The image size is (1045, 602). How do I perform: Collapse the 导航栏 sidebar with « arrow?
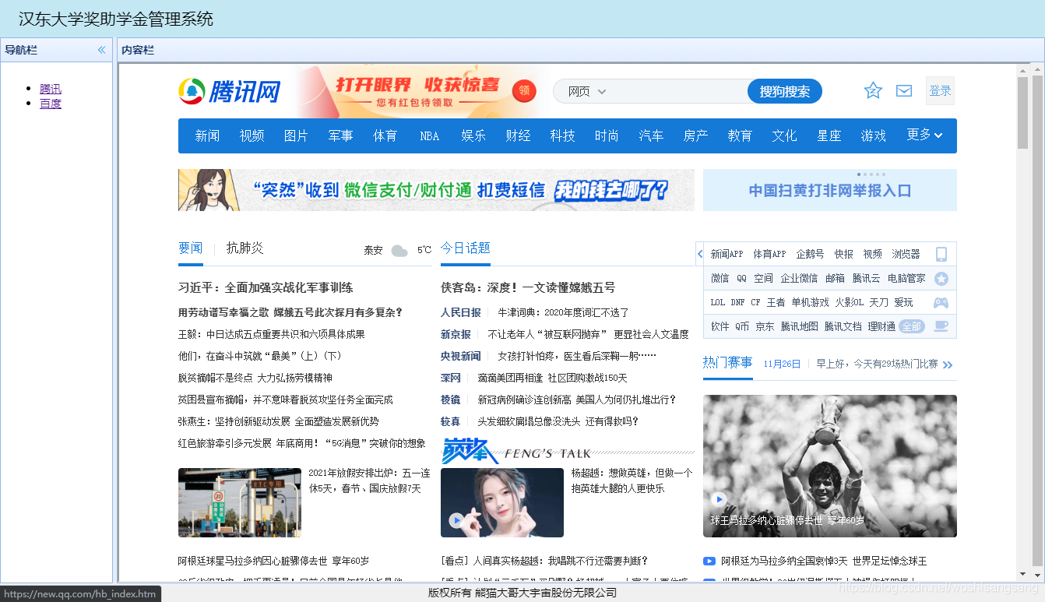point(100,49)
